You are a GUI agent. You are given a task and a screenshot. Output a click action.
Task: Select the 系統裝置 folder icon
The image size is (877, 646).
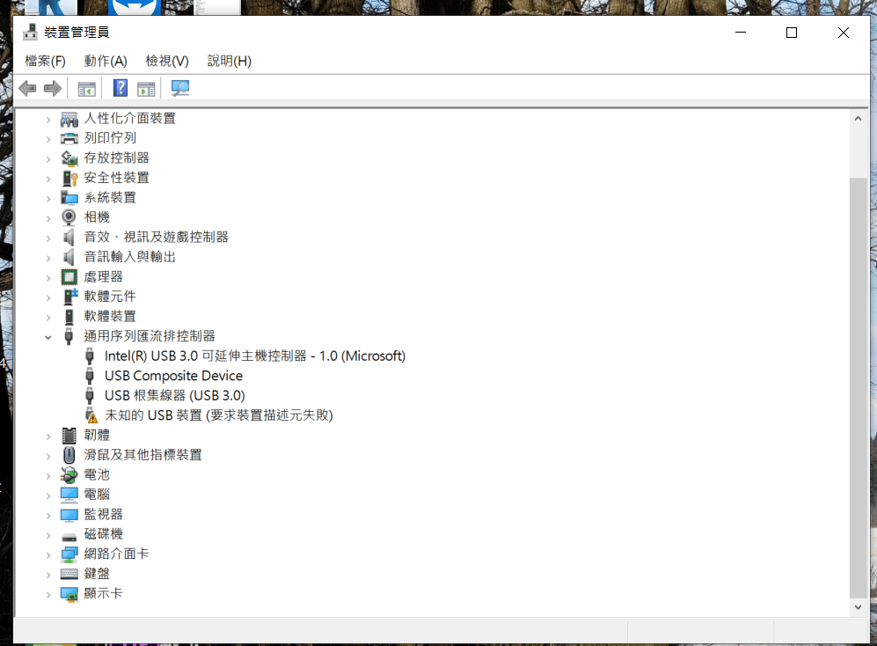(x=69, y=198)
